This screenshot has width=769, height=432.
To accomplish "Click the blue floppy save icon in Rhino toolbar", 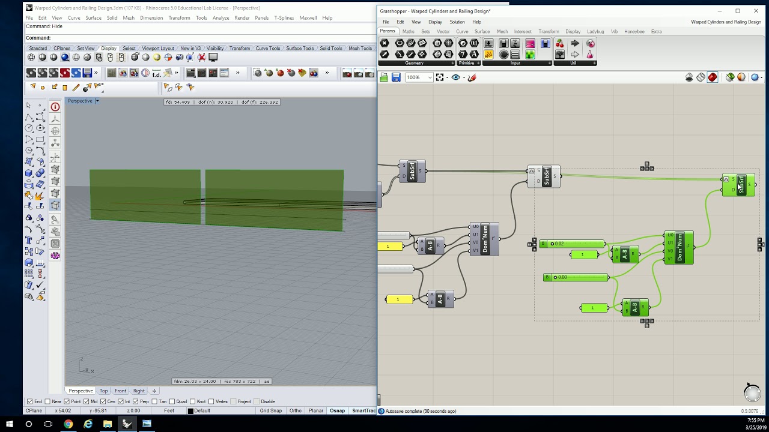I will tap(87, 73).
